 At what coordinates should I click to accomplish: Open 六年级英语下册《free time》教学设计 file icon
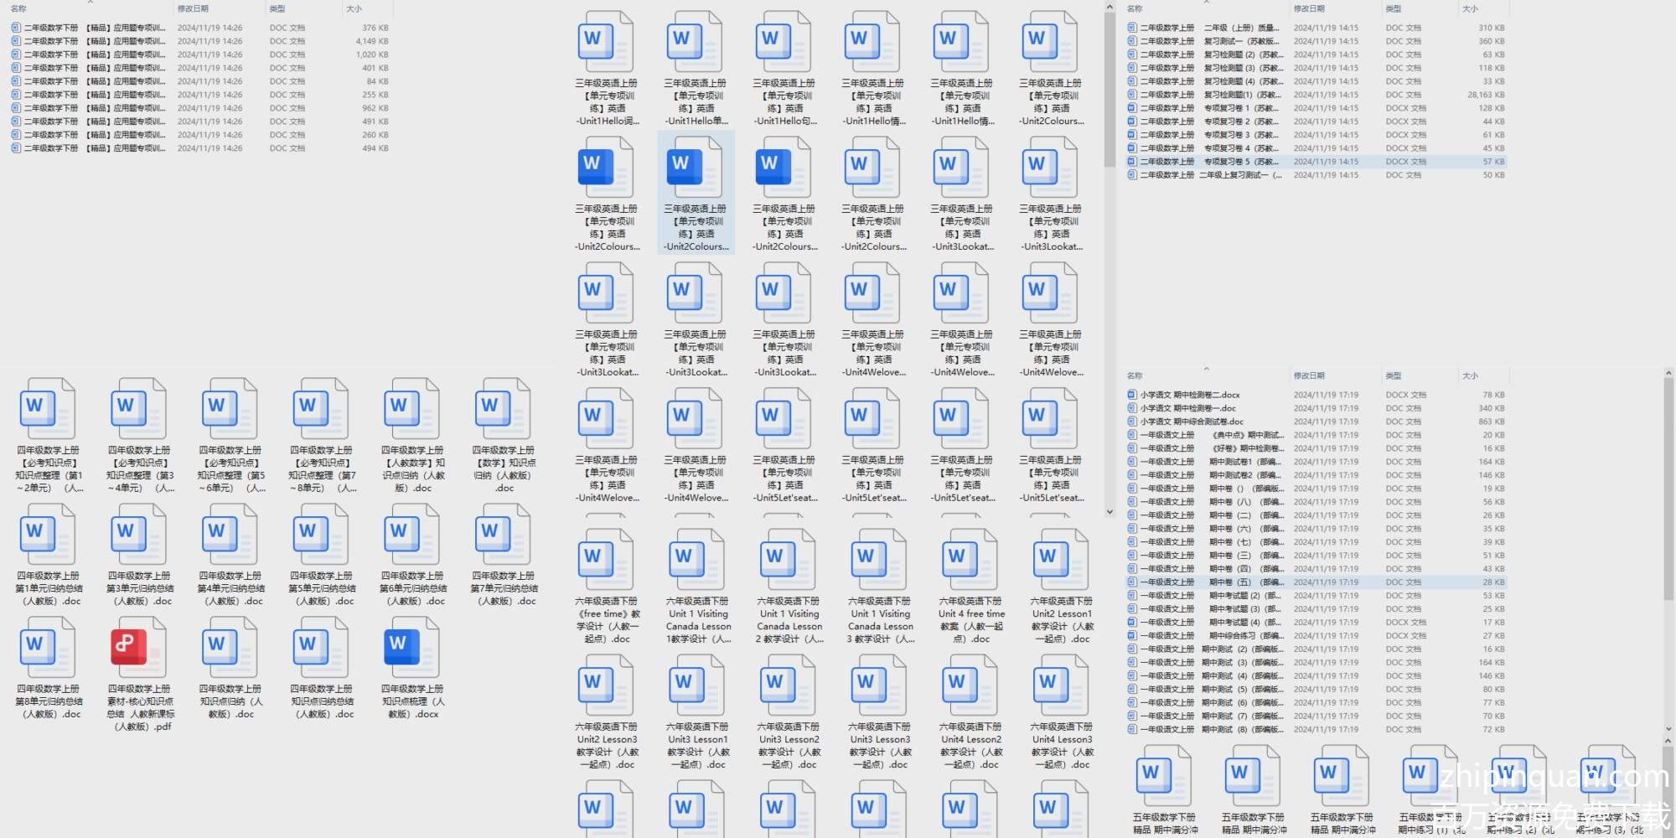click(x=606, y=559)
